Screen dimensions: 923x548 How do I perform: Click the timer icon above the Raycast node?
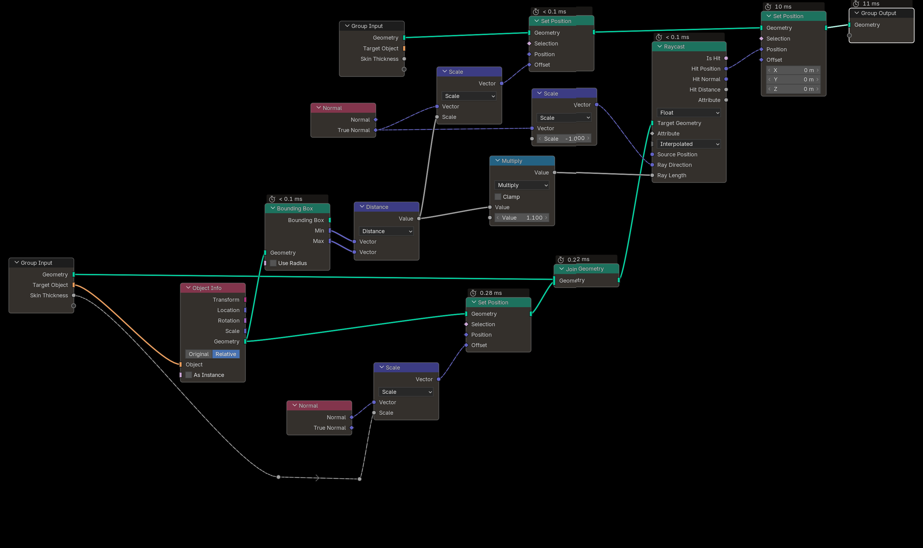pos(659,37)
